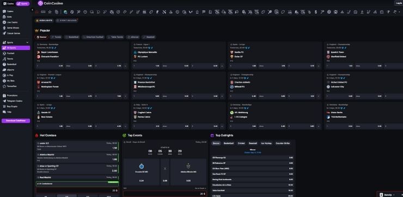This screenshot has width=403, height=197.
Task: Click the Log In button
Action: [399, 3]
